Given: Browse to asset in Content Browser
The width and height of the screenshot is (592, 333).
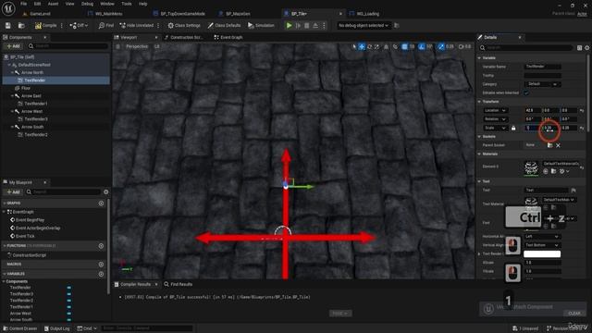Looking at the screenshot, I should (21, 26).
